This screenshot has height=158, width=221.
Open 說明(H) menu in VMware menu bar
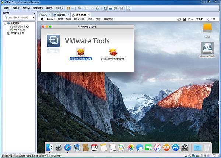59,8
